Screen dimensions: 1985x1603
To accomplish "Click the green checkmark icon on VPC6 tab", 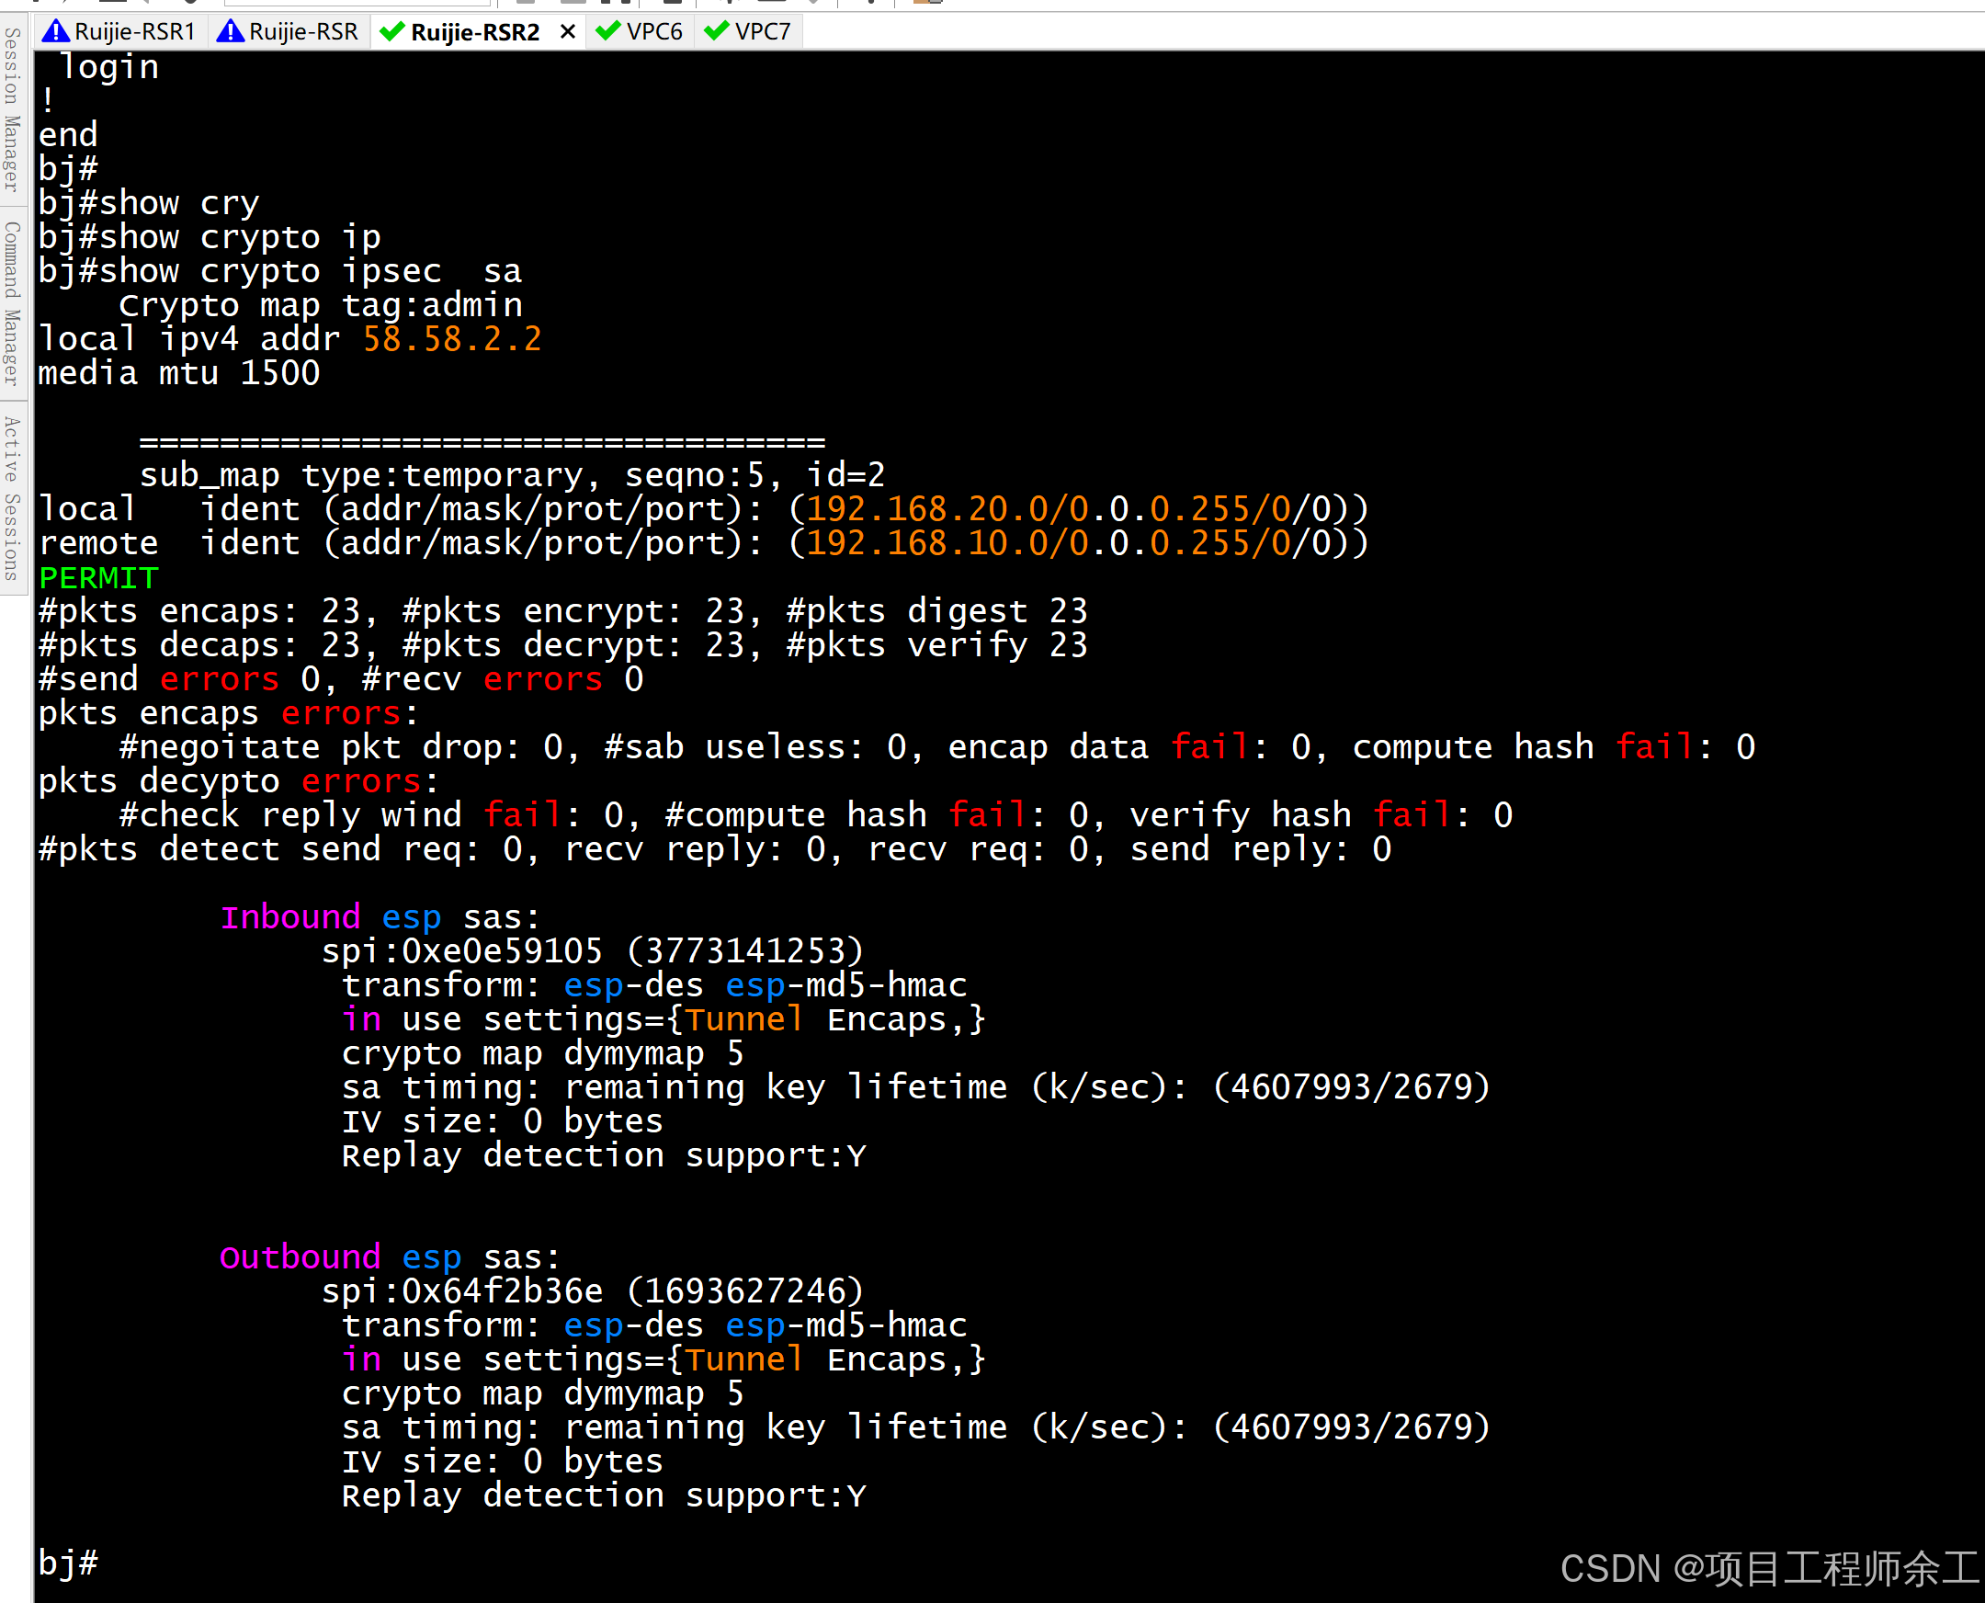I will 607,32.
